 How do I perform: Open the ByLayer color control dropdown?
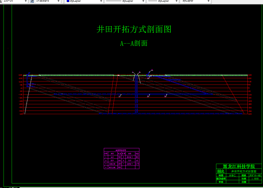tap(101, 1)
